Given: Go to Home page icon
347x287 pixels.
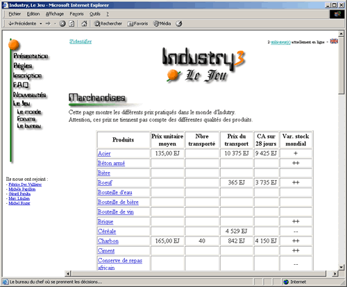Looking at the screenshot, I should pyautogui.click(x=84, y=24).
